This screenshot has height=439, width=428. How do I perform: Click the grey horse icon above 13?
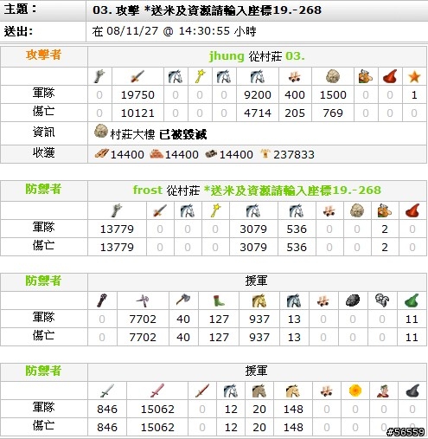click(x=294, y=300)
